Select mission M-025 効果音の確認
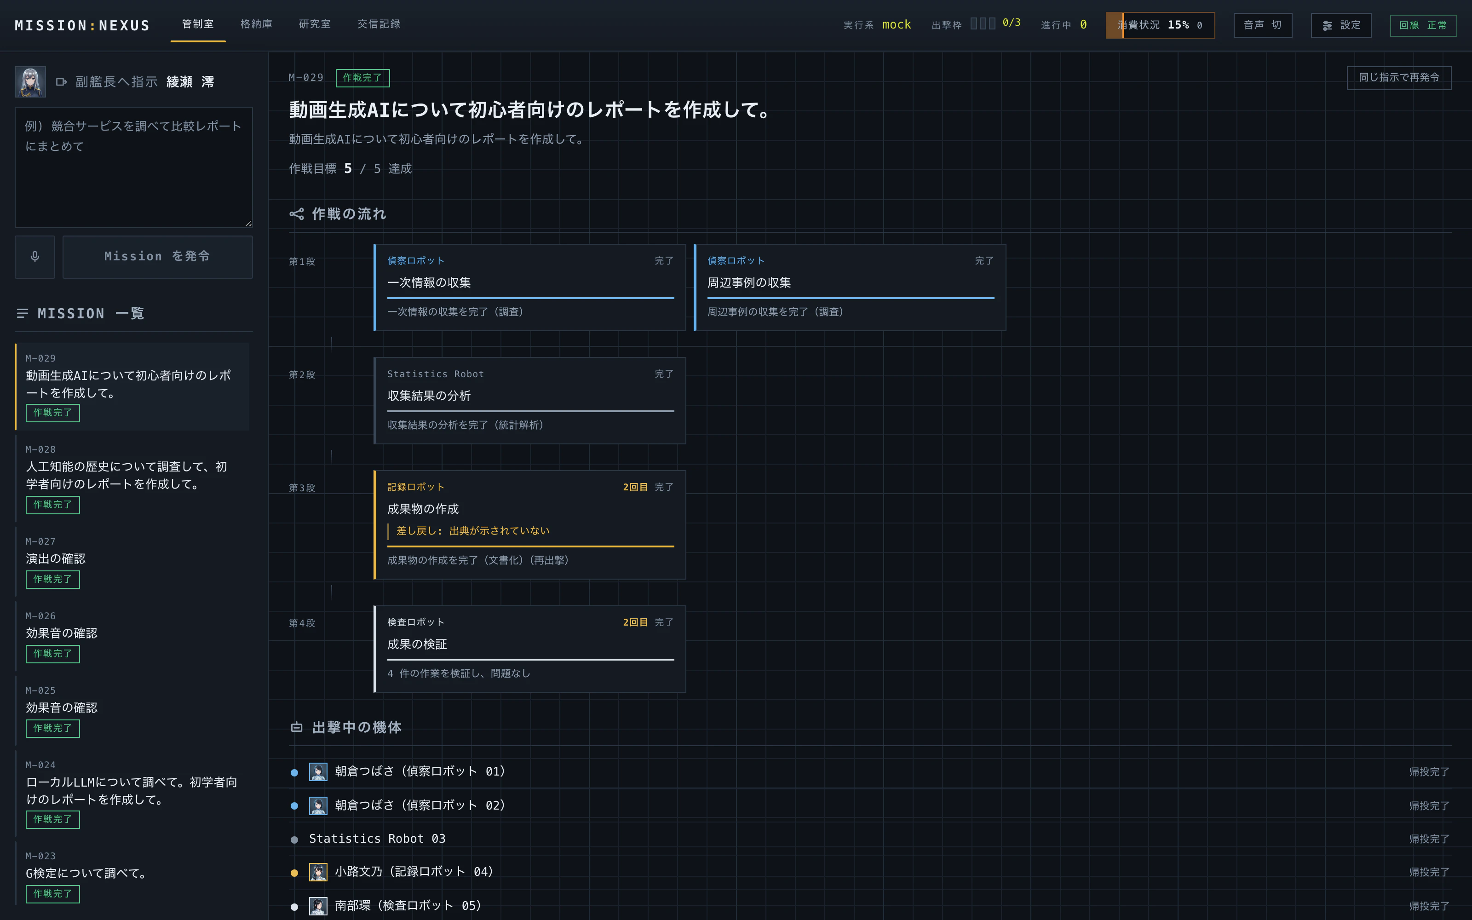Screen dimensions: 1472x920 click(x=132, y=711)
